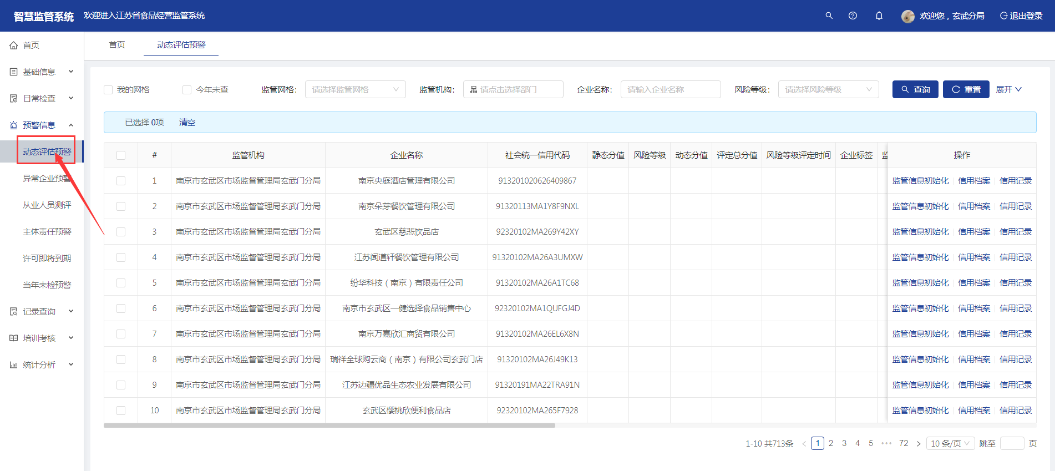Click the 首页 home icon in sidebar
The width and height of the screenshot is (1055, 471).
click(x=14, y=45)
